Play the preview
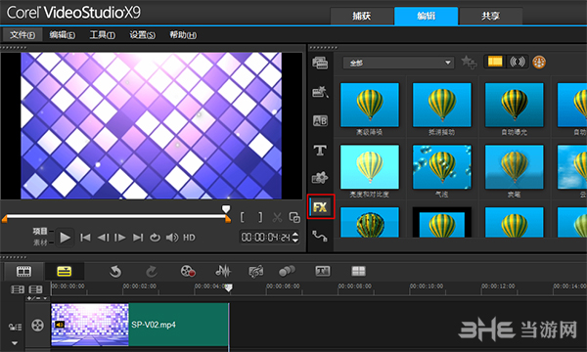Screen dimensions: 587x352 65,238
